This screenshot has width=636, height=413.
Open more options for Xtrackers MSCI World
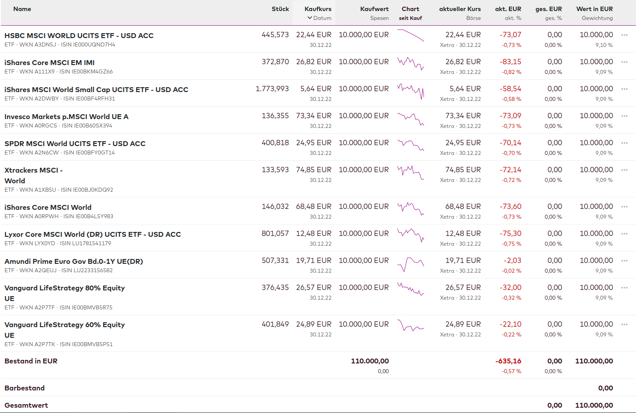coord(624,170)
